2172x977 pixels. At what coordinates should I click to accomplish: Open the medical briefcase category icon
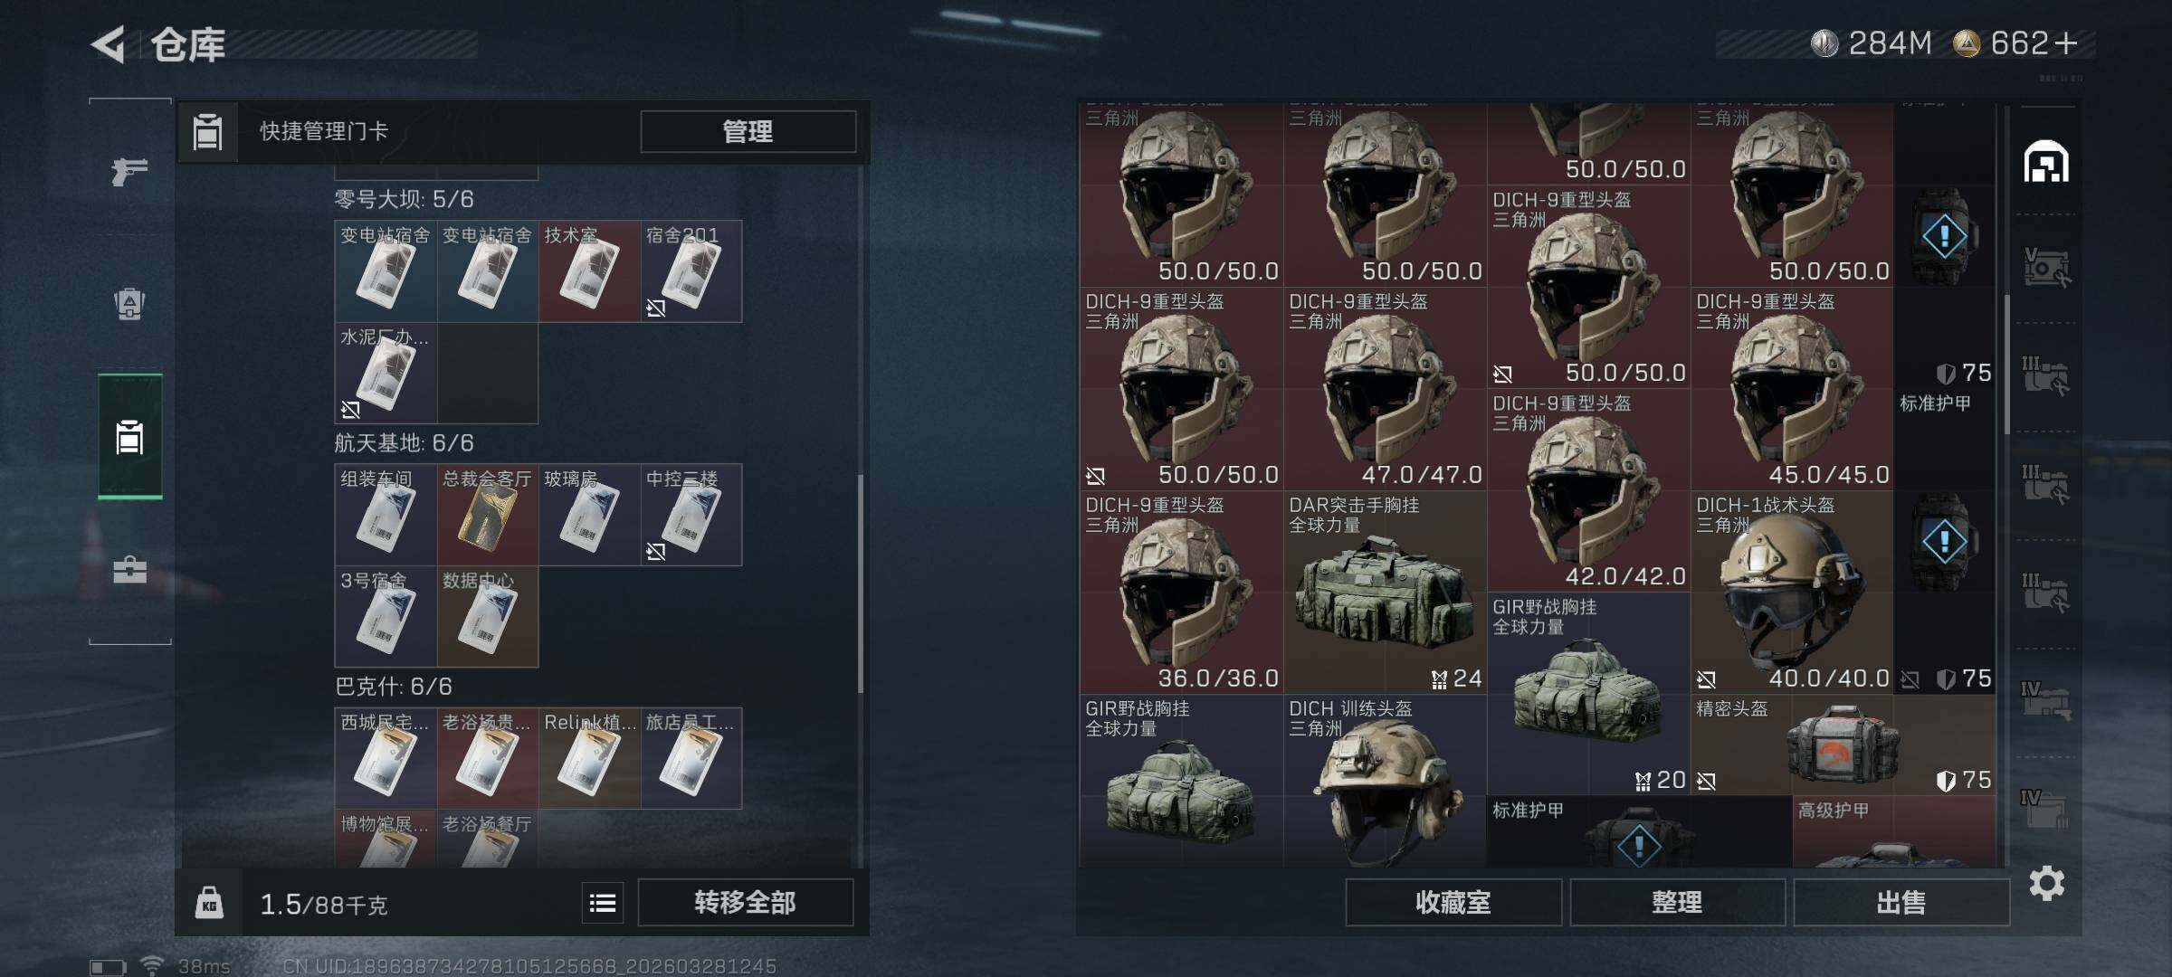(129, 570)
